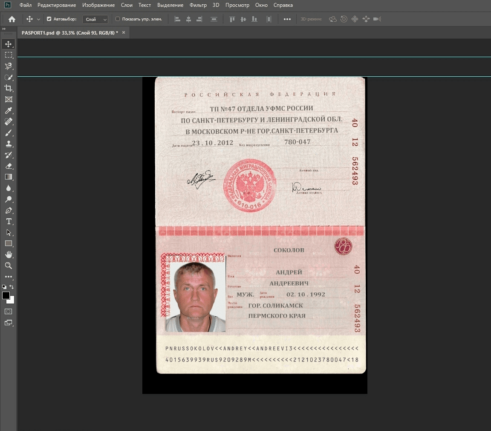Open the Слой auto-select dropdown
491x431 pixels.
[95, 19]
